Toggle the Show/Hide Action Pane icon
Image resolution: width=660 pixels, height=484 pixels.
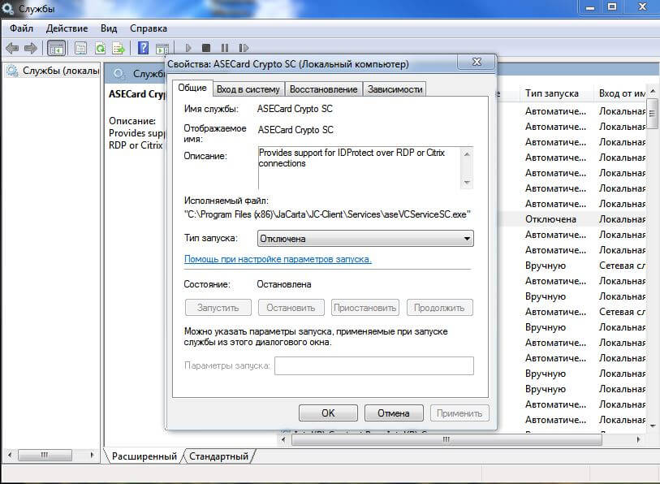[162, 49]
